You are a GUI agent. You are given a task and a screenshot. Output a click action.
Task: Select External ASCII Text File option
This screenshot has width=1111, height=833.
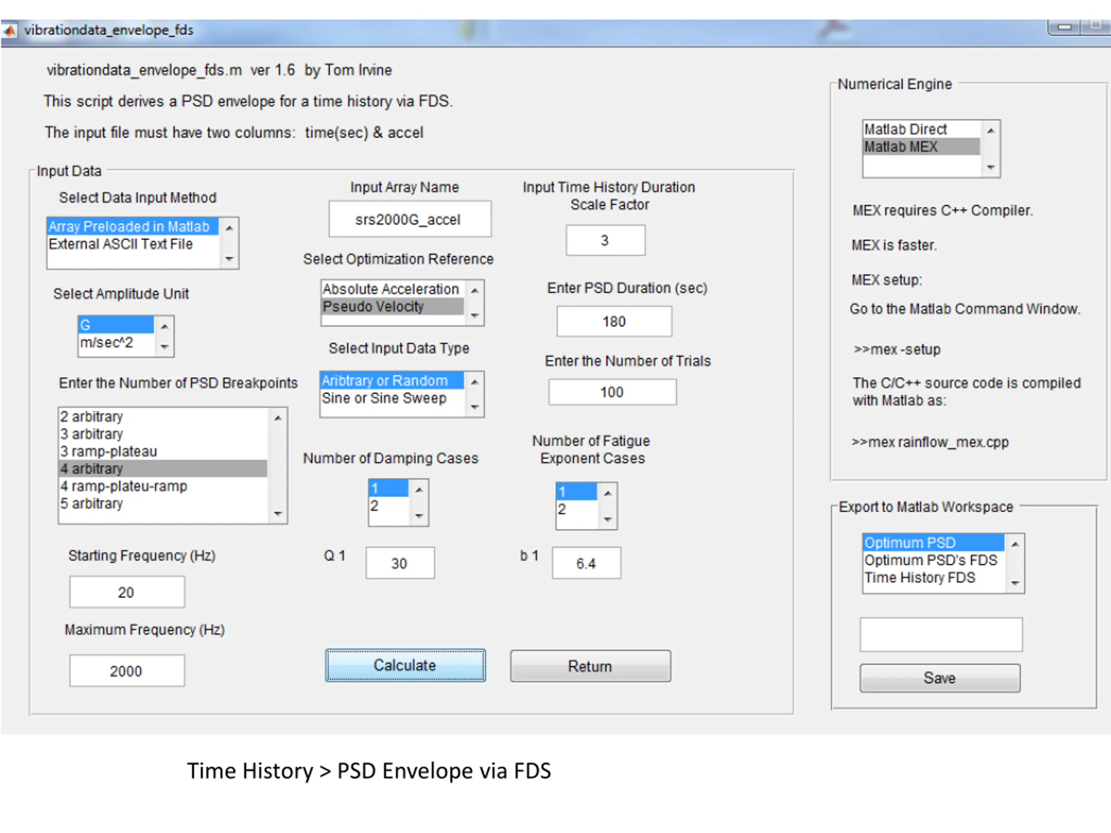pyautogui.click(x=133, y=244)
